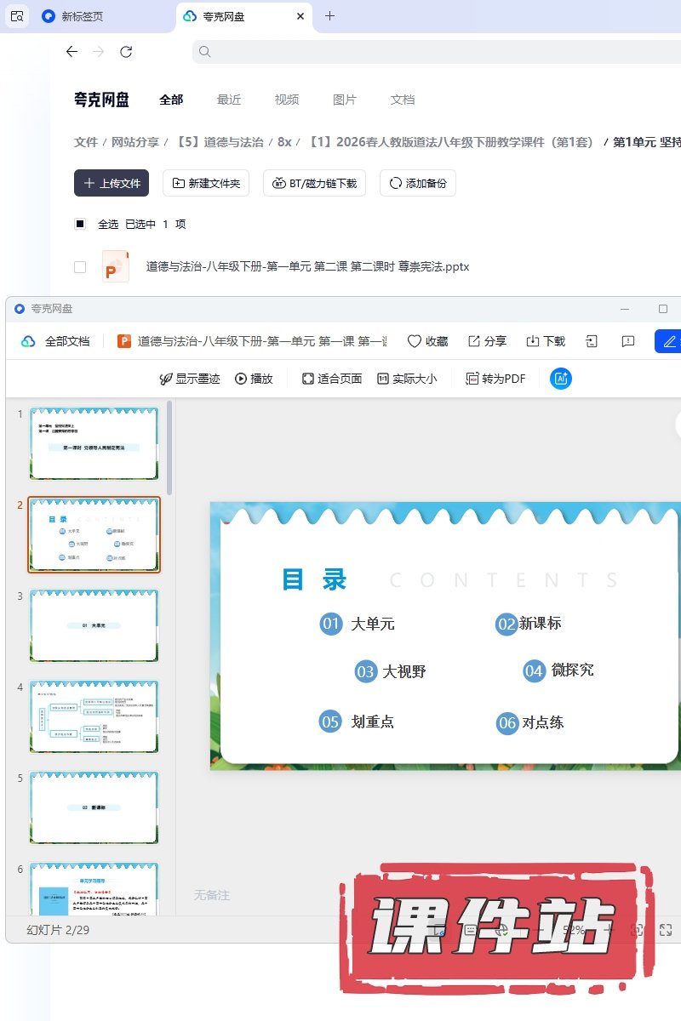Click the 收藏 heart icon
This screenshot has height=1021, width=681.
point(415,341)
